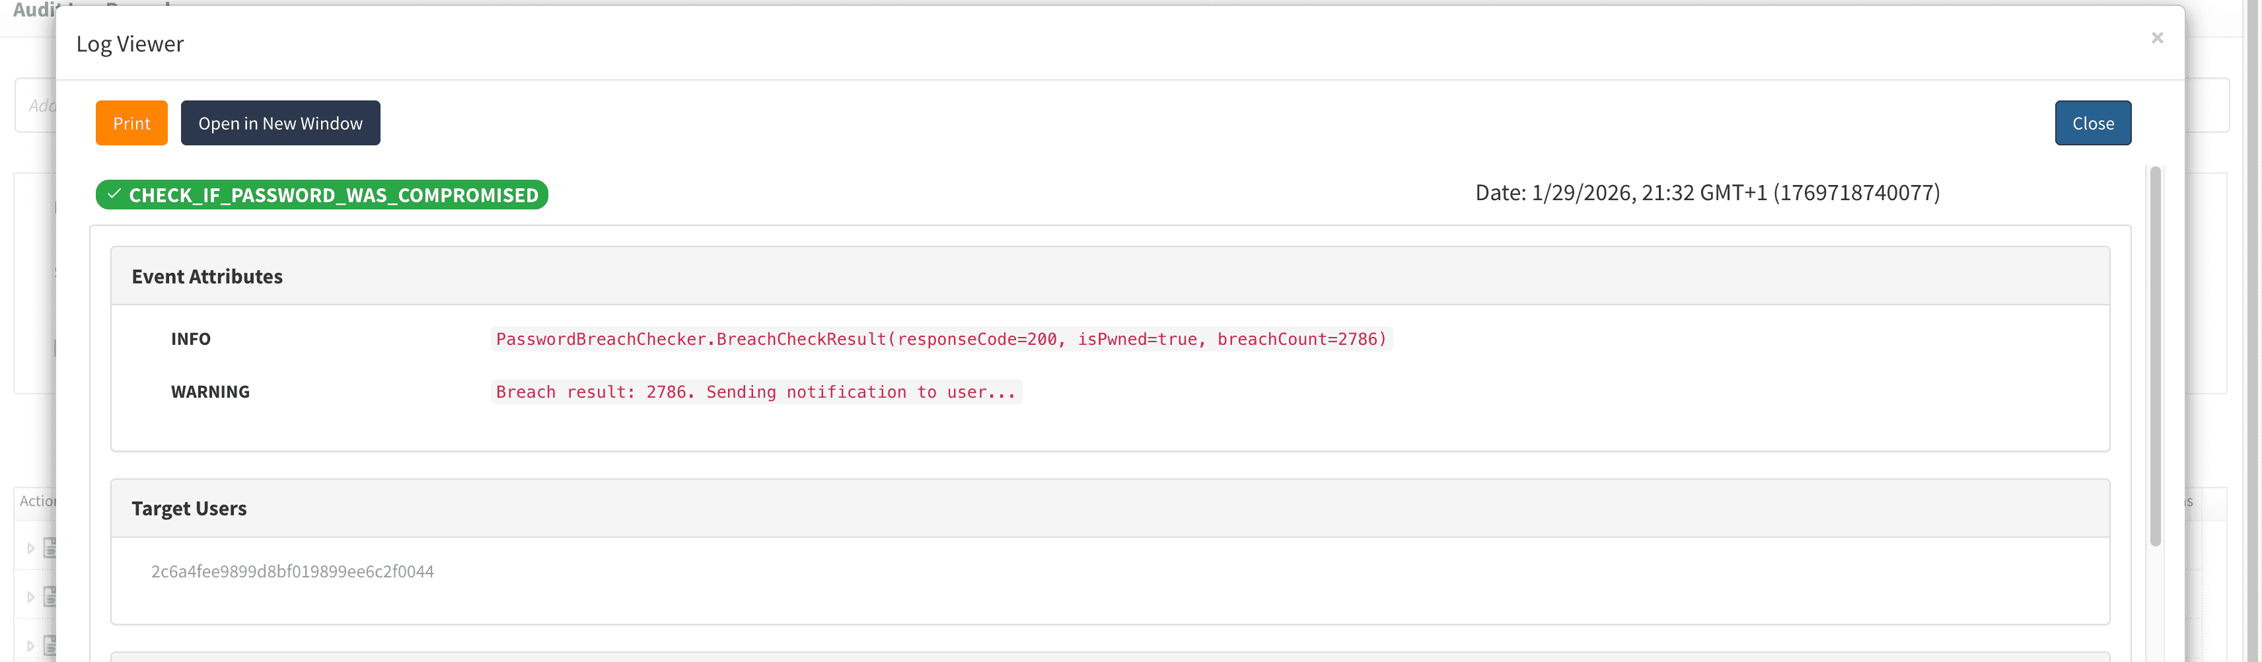Viewport: 2262px width, 662px height.
Task: Click the blue Close button
Action: pyautogui.click(x=2092, y=123)
